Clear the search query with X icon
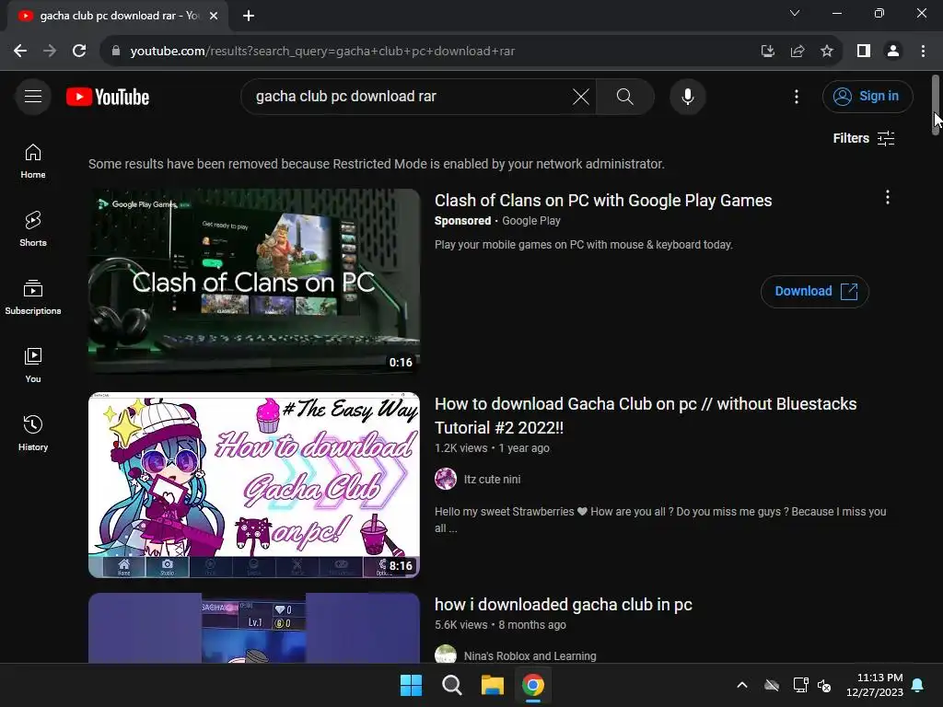This screenshot has width=943, height=707. coord(581,96)
